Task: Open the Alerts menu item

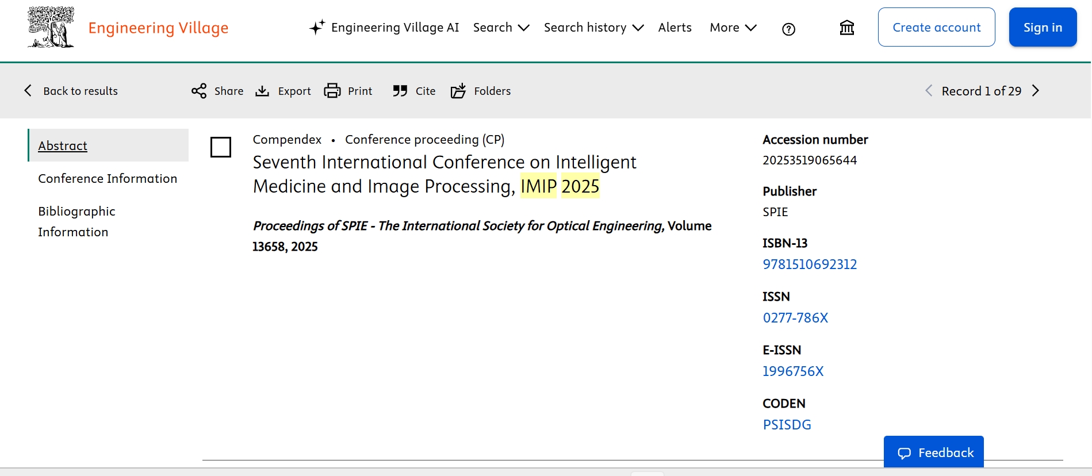Action: pyautogui.click(x=675, y=28)
